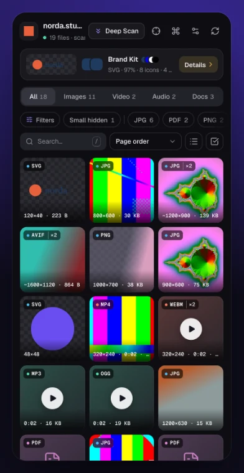
Task: Click the OGG format badge
Action: pos(103,374)
